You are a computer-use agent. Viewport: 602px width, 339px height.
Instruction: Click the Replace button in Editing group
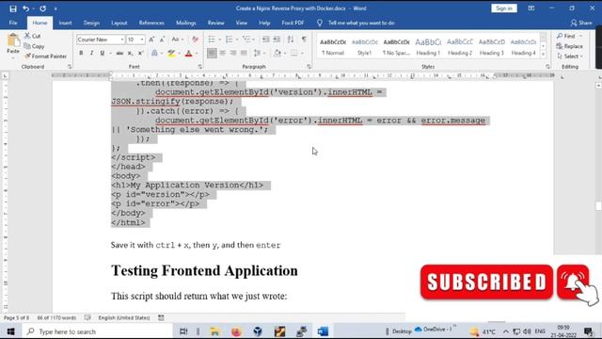click(x=569, y=46)
